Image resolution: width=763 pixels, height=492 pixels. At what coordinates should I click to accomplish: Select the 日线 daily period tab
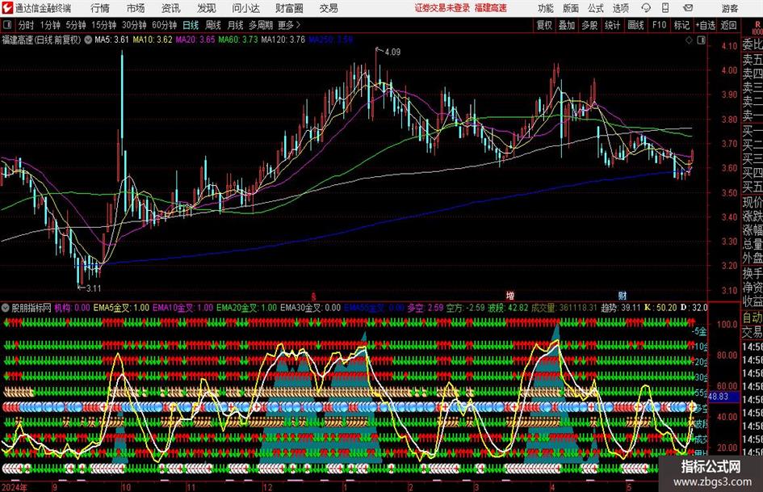click(191, 25)
